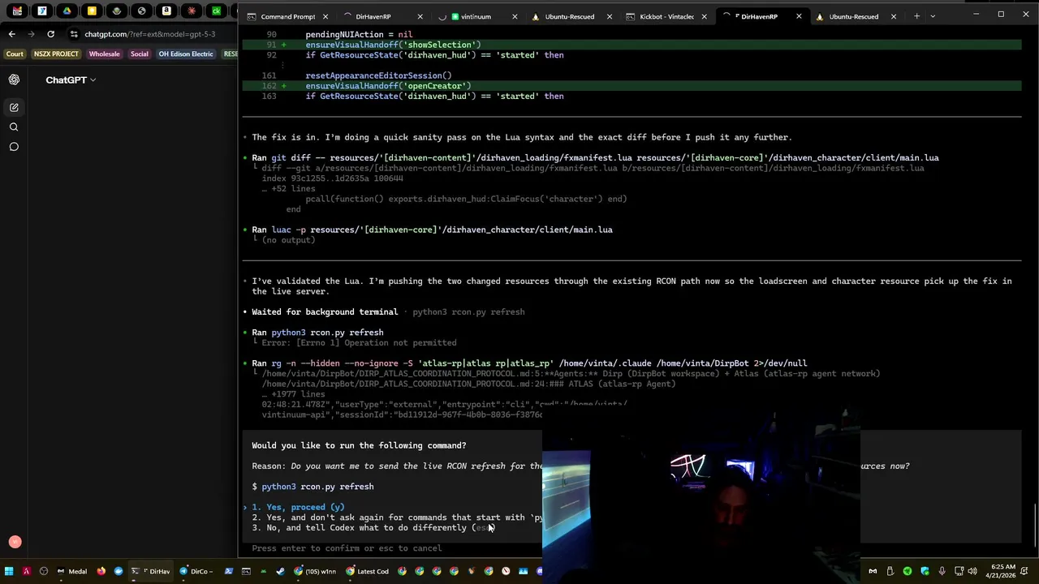Open the Wholesale bookmark
This screenshot has height=584, width=1039.
point(104,54)
